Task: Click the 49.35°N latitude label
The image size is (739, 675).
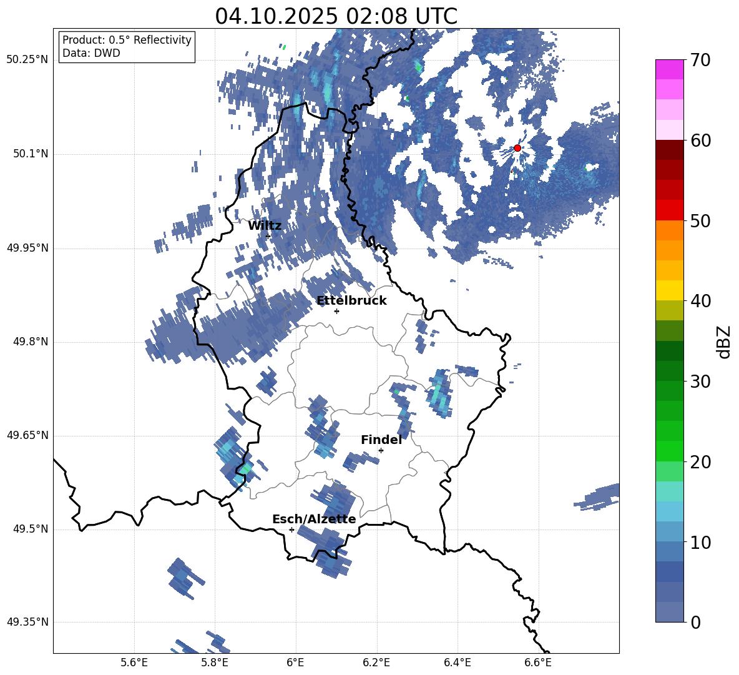Action: click(x=27, y=622)
